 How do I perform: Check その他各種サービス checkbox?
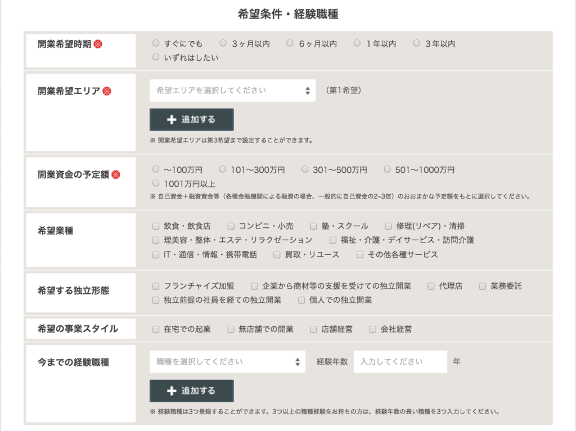click(360, 255)
